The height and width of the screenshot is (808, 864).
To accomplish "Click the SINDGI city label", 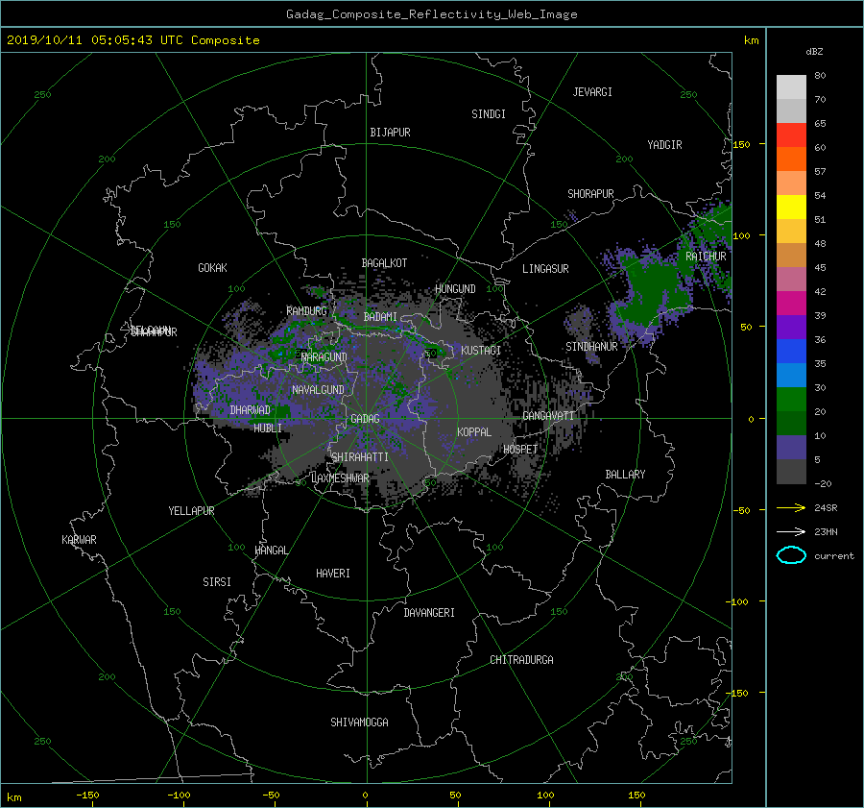I will pos(489,114).
